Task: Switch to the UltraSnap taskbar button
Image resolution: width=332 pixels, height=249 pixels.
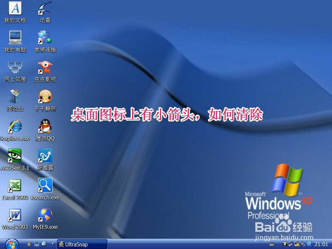Action: (82, 244)
